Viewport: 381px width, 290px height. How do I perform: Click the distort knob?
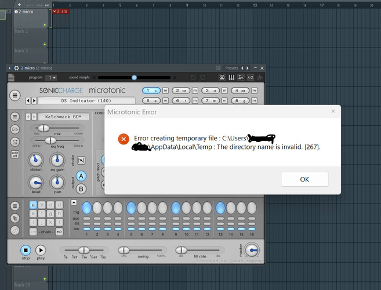[36, 160]
